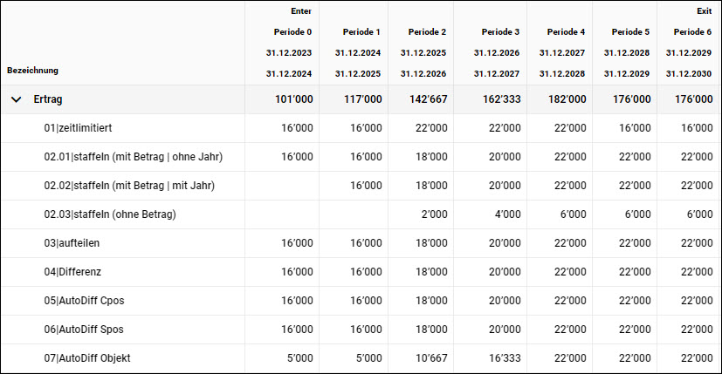722x374 pixels.
Task: Click 18'000 in Differenz row, Periode 2
Action: [431, 272]
